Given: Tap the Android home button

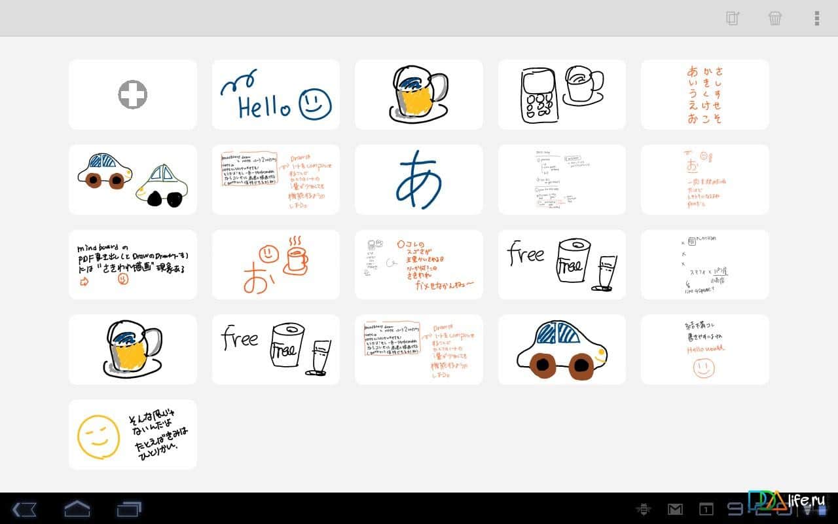Looking at the screenshot, I should point(77,508).
